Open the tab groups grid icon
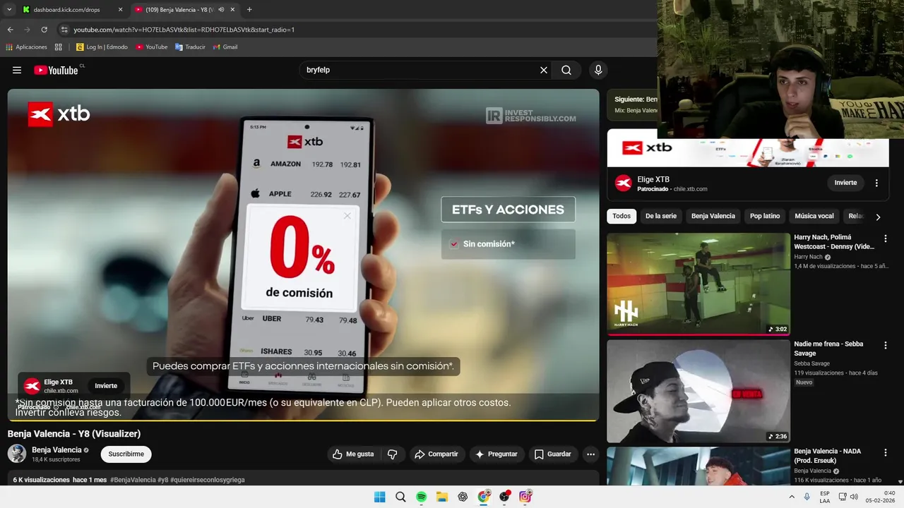The width and height of the screenshot is (904, 508). tap(59, 47)
